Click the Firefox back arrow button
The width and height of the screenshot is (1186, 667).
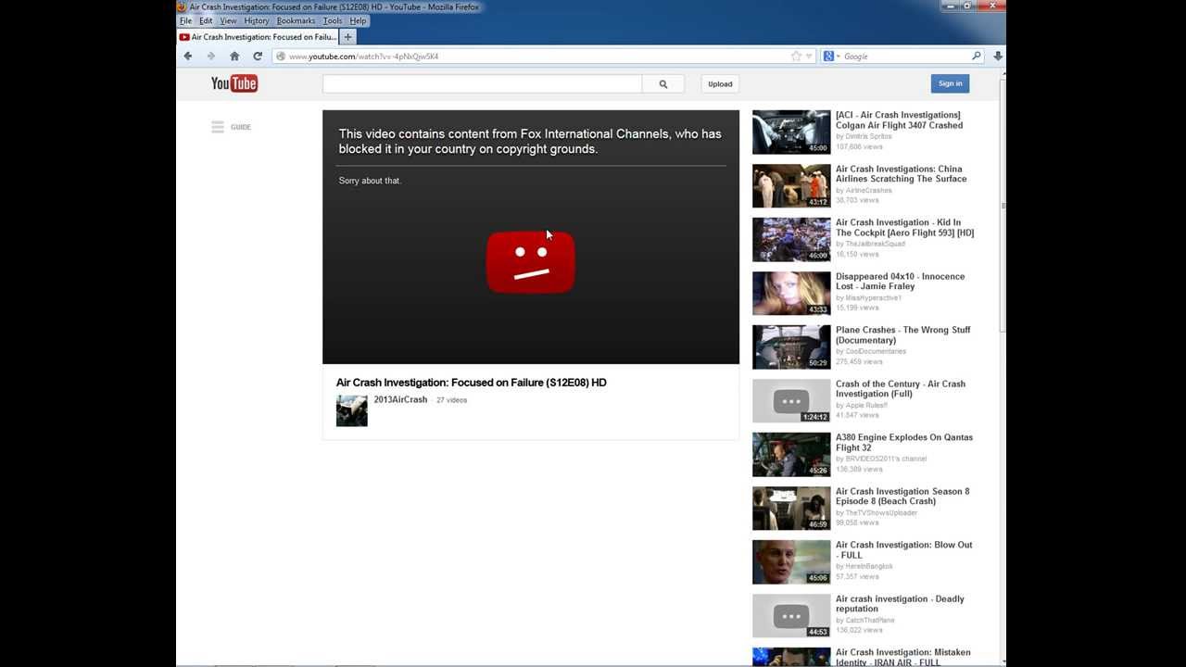click(x=188, y=57)
